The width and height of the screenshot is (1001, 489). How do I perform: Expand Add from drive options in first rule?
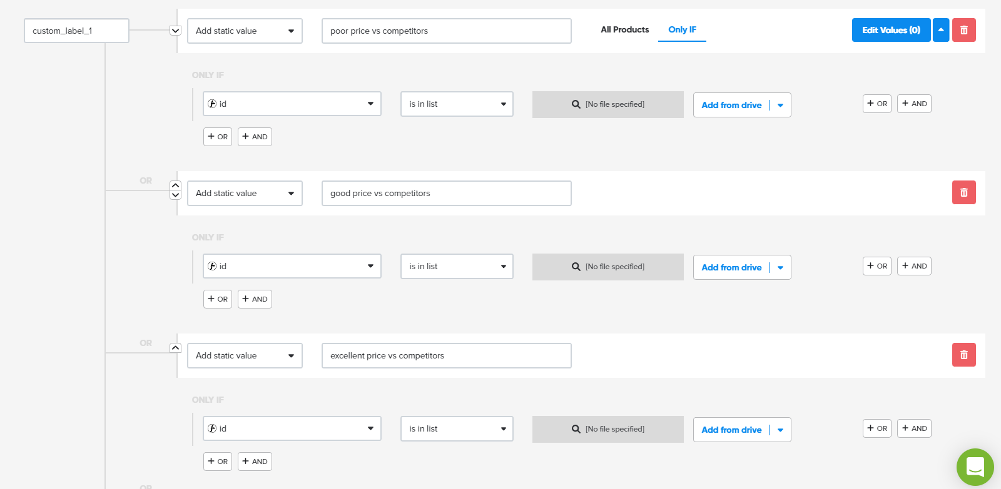[x=780, y=105]
